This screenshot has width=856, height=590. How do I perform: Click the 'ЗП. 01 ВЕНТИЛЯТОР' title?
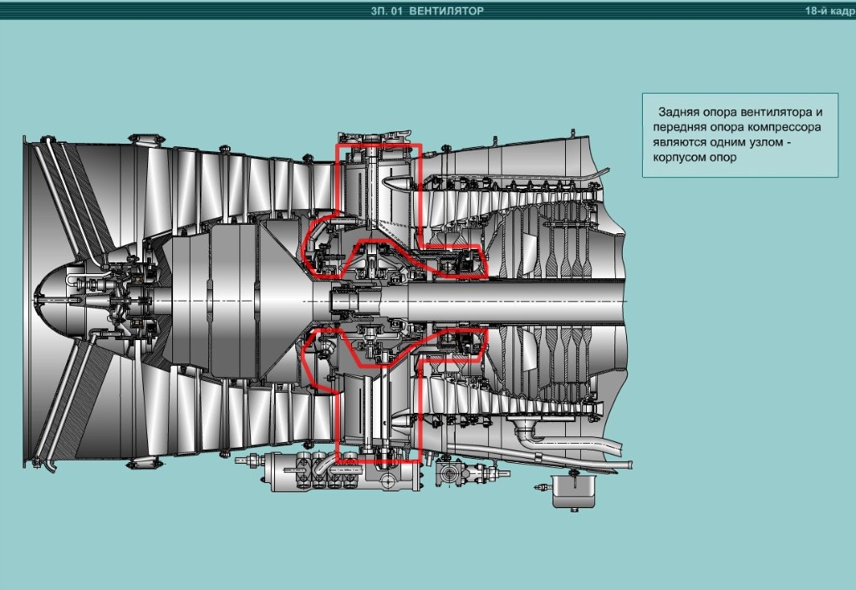[x=426, y=11]
